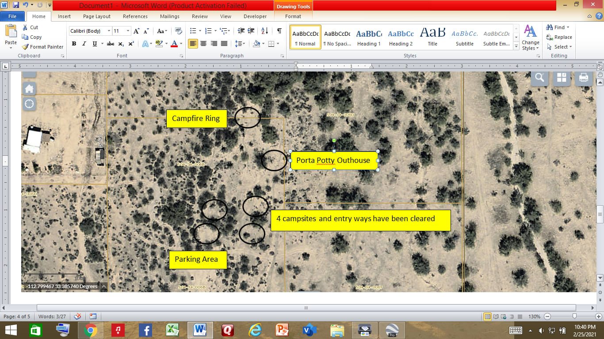Toggle Strikethrough formatting
Image resolution: width=604 pixels, height=339 pixels.
point(111,44)
